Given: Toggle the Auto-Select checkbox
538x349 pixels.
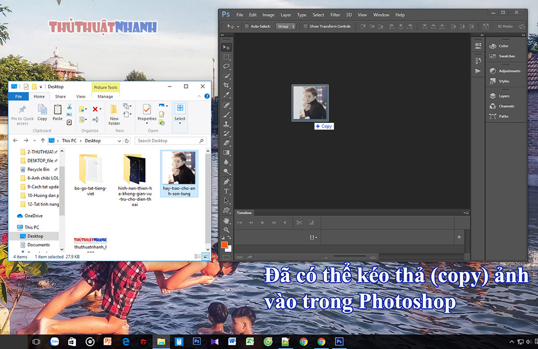Looking at the screenshot, I should (246, 26).
